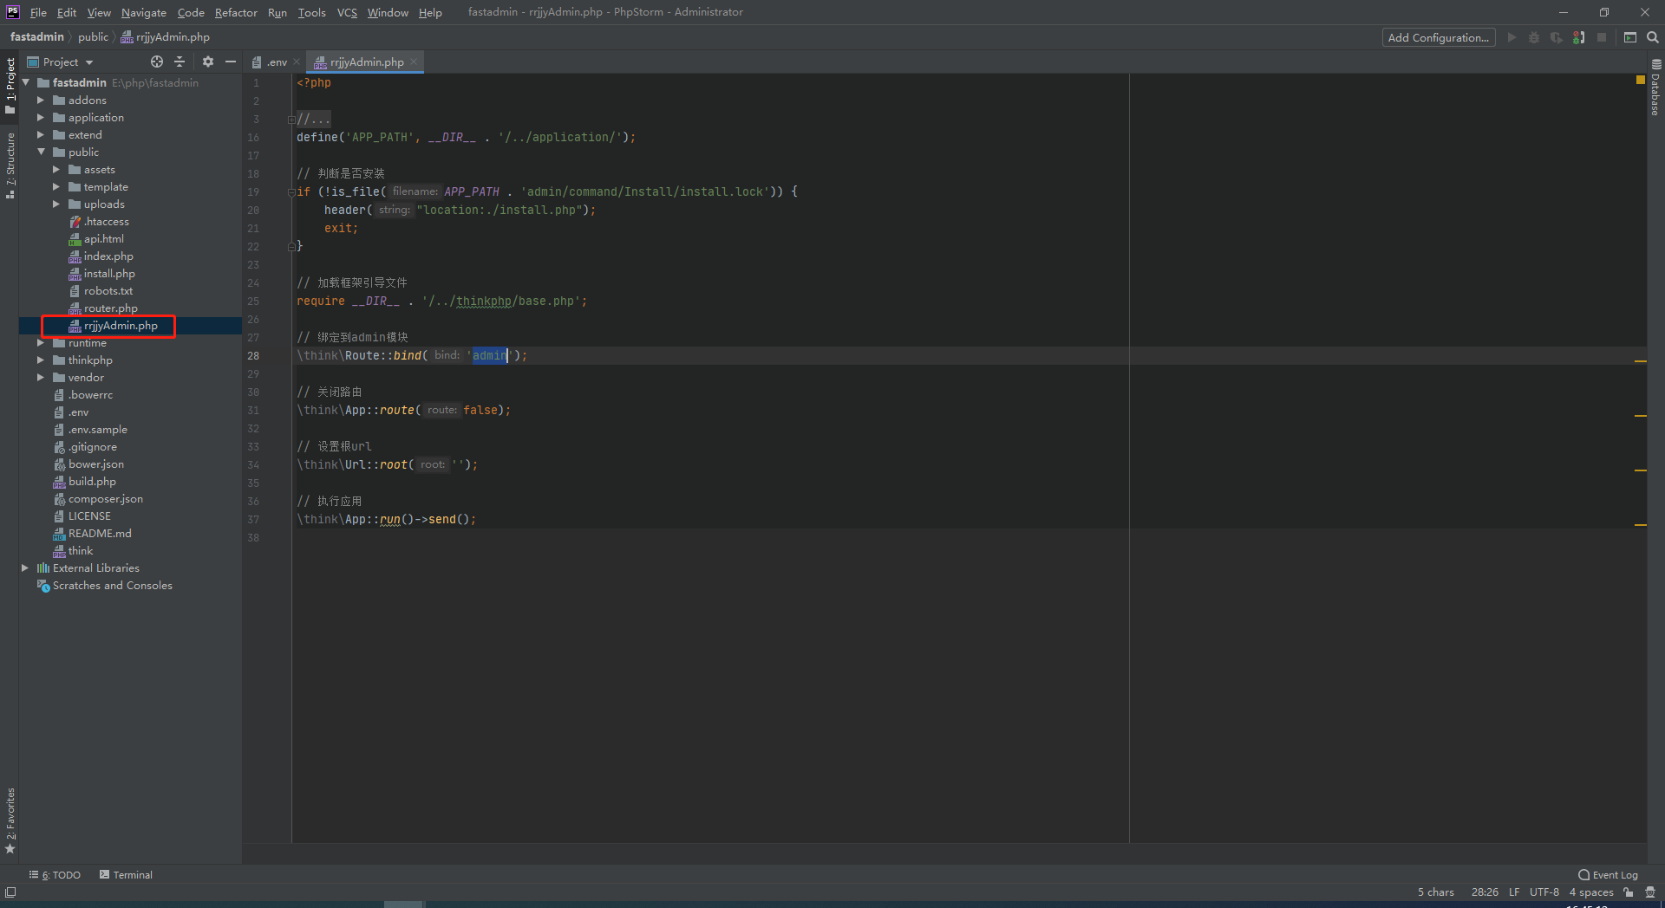Expand the uploads folder
The height and width of the screenshot is (908, 1665).
tap(55, 204)
